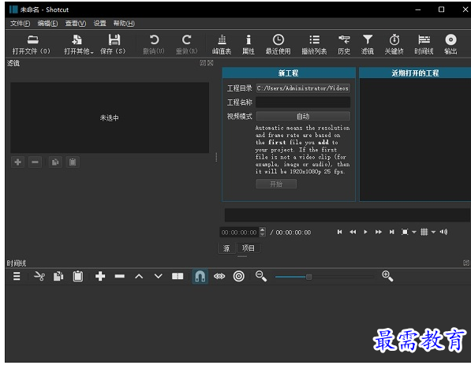Ripple delete with timeline minus icon
This screenshot has width=471, height=365.
pyautogui.click(x=120, y=276)
